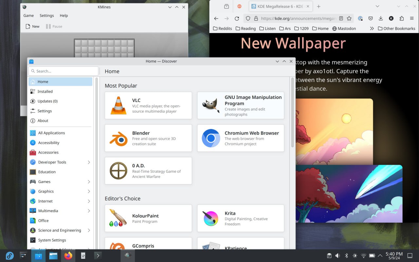419x262 pixels.
Task: Expand the Developer Tools category
Action: [89, 162]
